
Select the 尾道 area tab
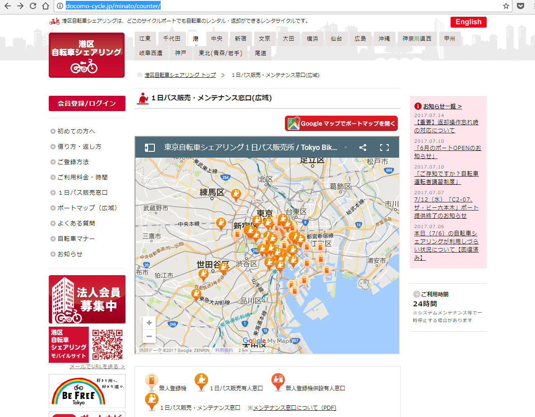[261, 53]
